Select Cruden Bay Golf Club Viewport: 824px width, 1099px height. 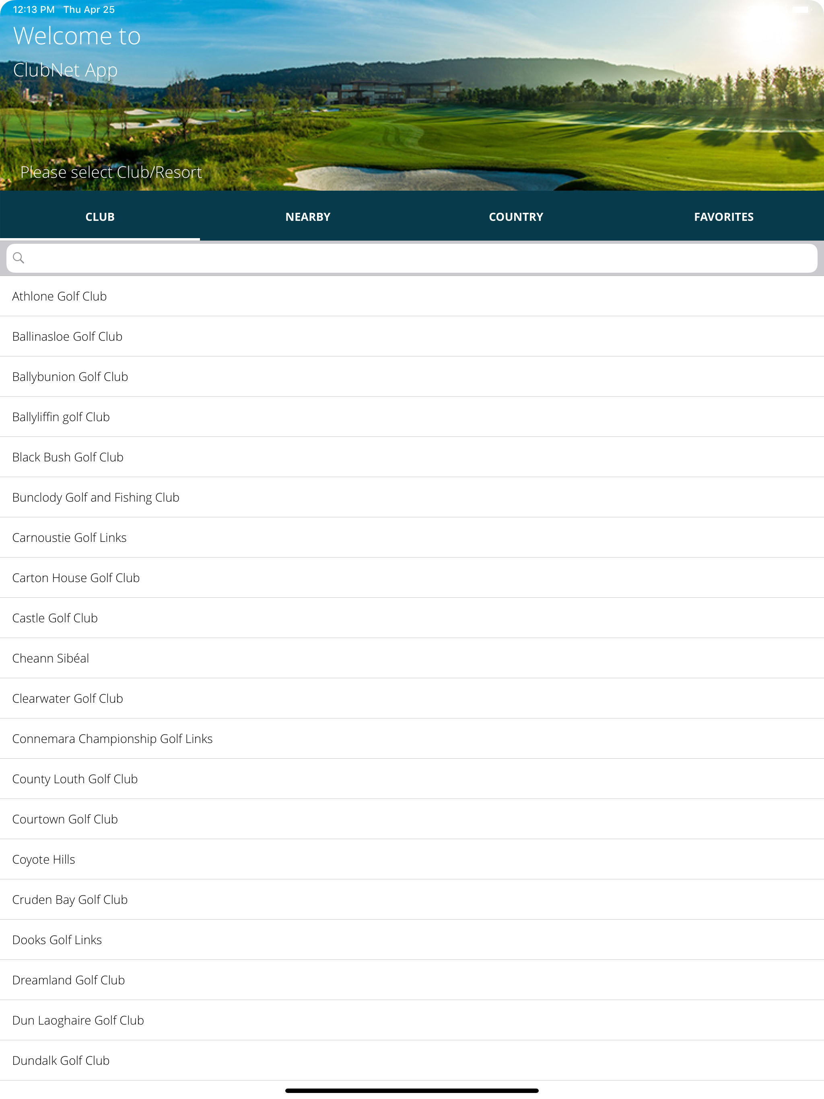pos(412,900)
